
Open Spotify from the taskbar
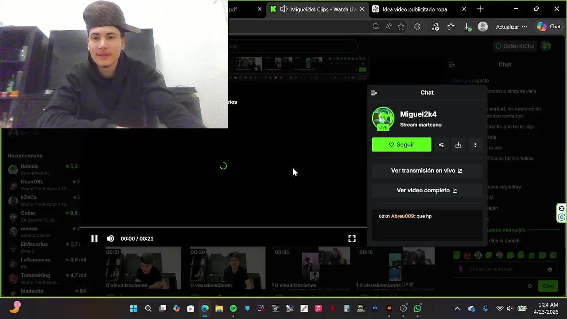coord(233,308)
